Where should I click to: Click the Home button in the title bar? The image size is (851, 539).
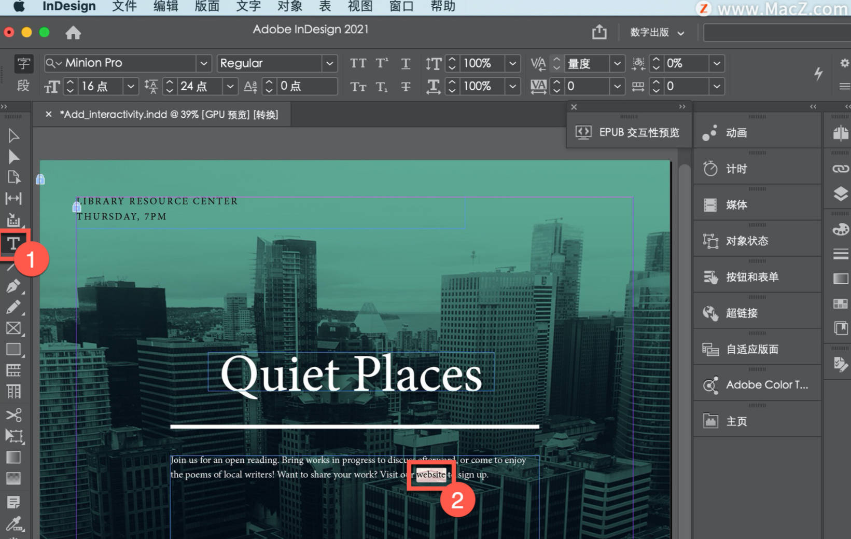[73, 32]
